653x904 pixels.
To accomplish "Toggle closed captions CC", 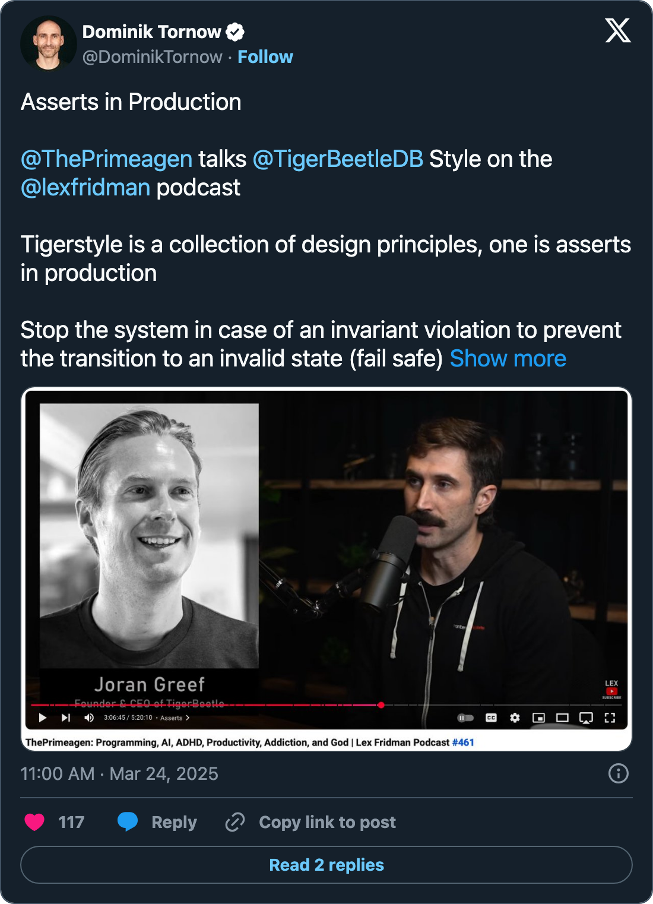I will pyautogui.click(x=491, y=717).
